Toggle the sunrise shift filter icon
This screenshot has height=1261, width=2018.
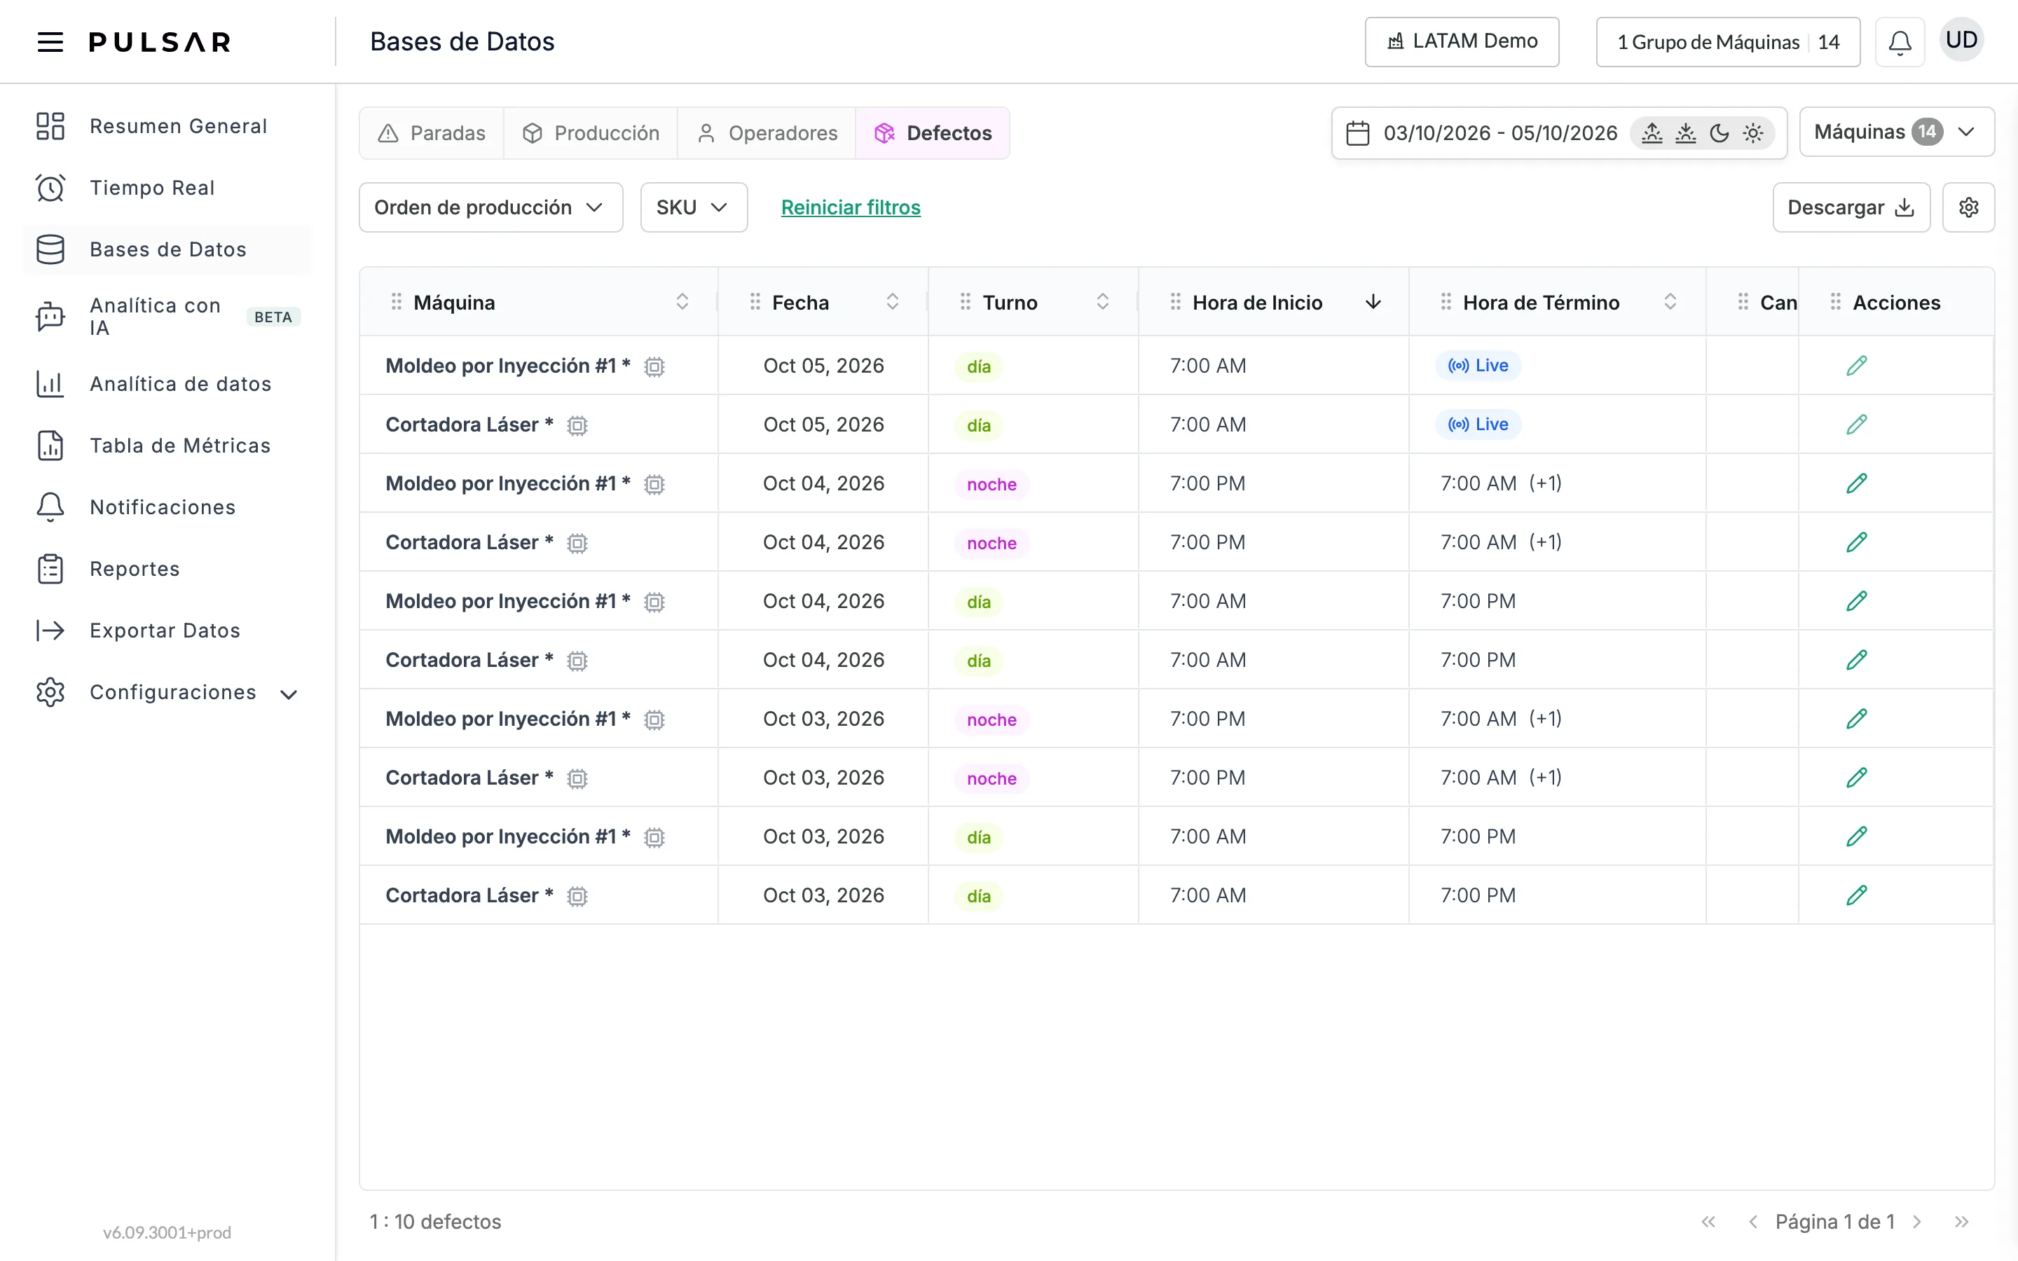[x=1651, y=132]
